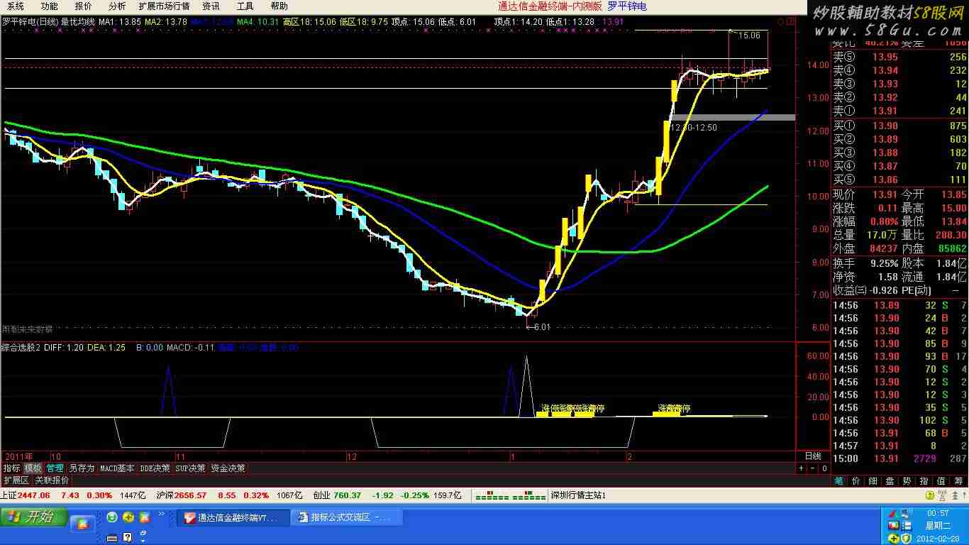This screenshot has height=545, width=969.
Task: Select the MACD基本 indicator template
Action: [116, 468]
